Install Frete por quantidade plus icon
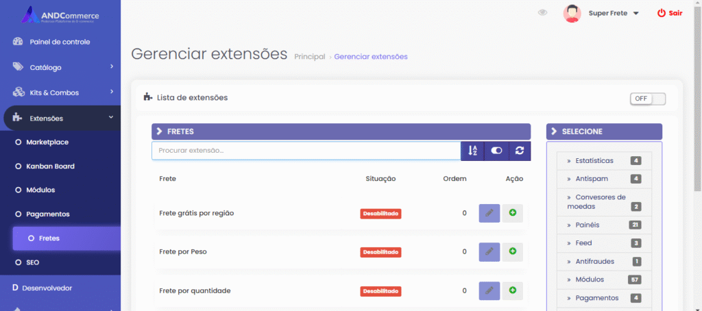Viewport: 702px width, 311px height. (x=512, y=291)
